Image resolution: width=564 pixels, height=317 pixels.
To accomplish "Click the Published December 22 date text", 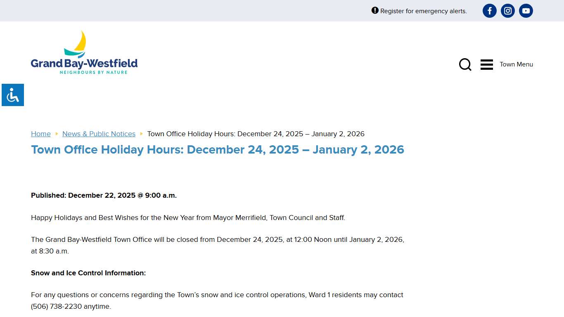I will coord(104,195).
